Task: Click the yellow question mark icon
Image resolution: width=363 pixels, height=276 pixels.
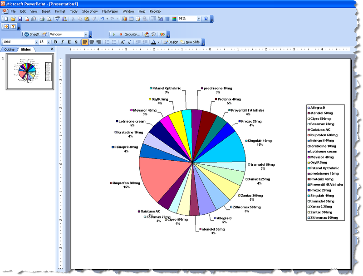Action: 13,27
